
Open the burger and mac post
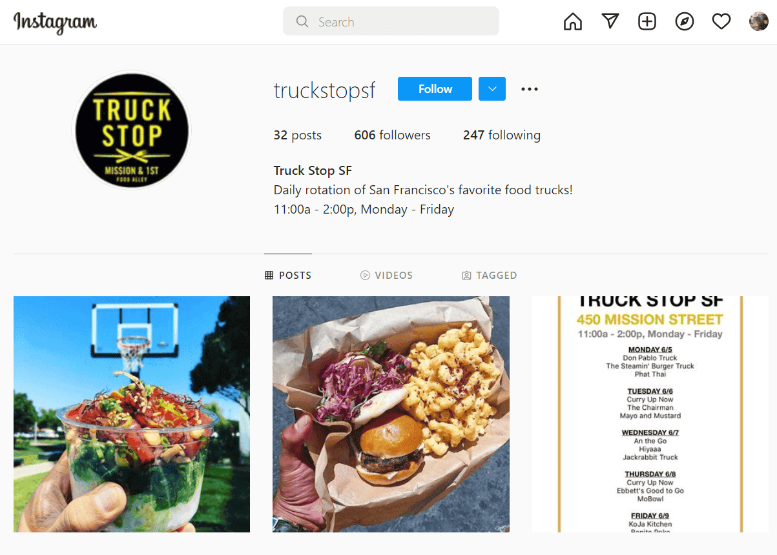(391, 414)
